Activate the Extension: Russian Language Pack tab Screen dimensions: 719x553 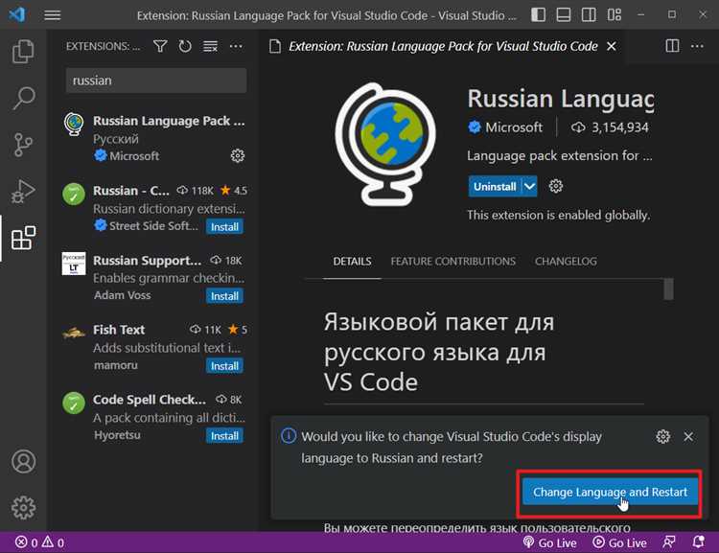tap(443, 46)
